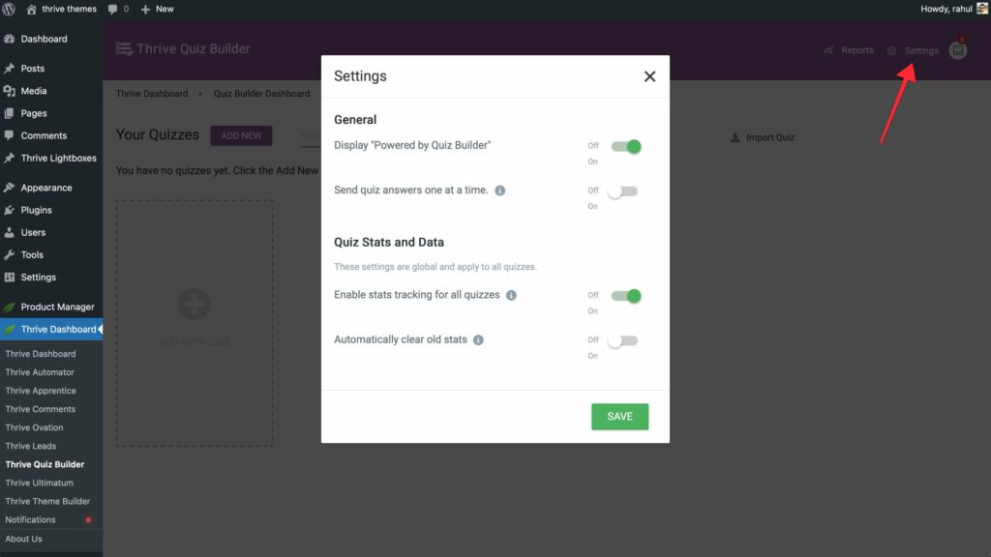Open Howdy, rahul user menu
The height and width of the screenshot is (557, 991).
[x=946, y=9]
